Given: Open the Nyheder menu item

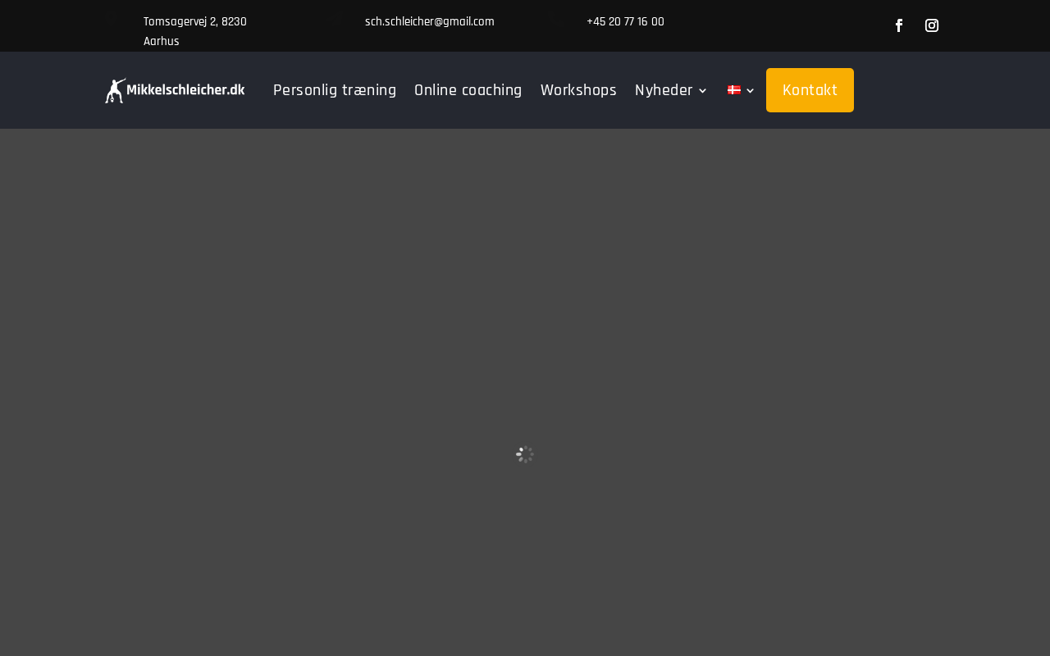Looking at the screenshot, I should point(664,90).
